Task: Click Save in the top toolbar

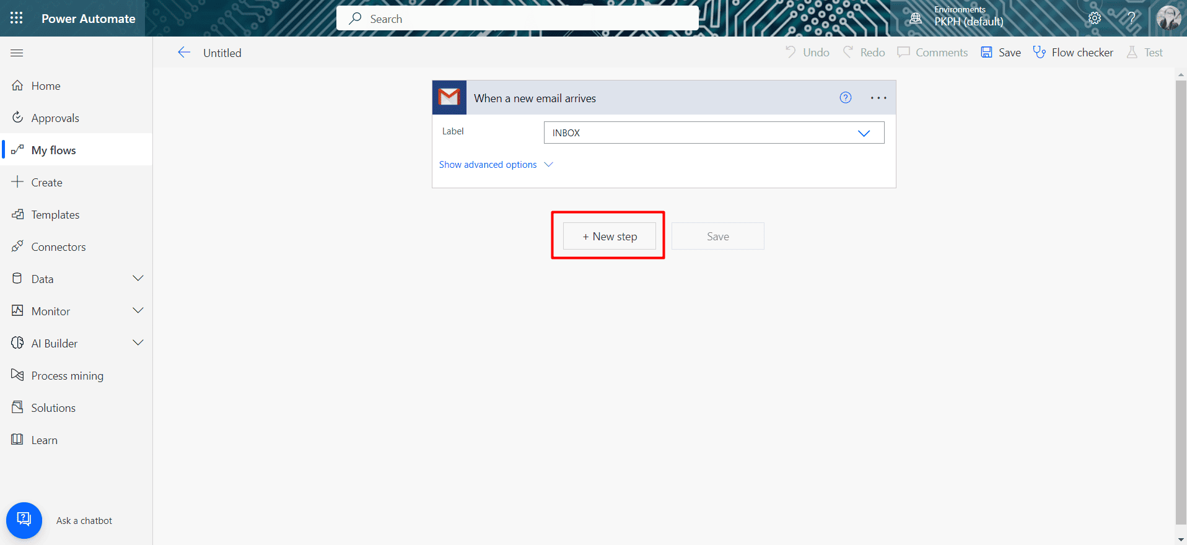Action: coord(1001,53)
